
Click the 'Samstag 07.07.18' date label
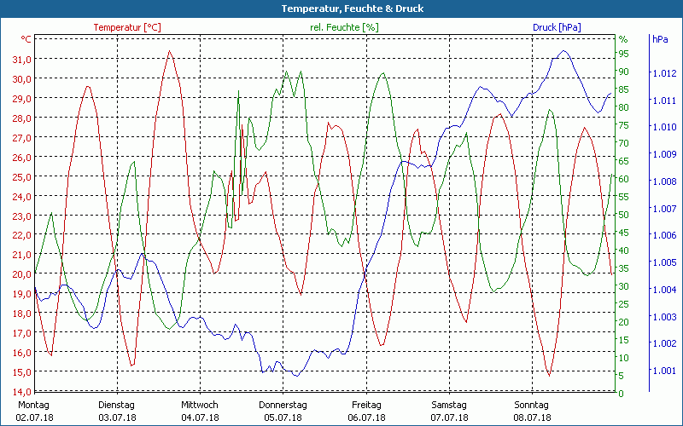coord(448,412)
